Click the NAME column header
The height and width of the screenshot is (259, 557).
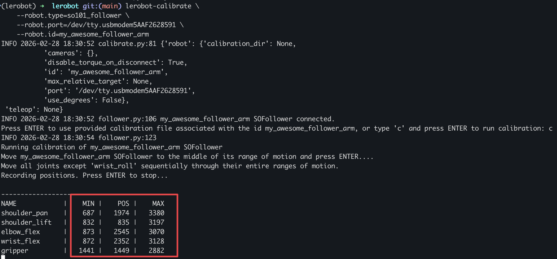pyautogui.click(x=9, y=204)
